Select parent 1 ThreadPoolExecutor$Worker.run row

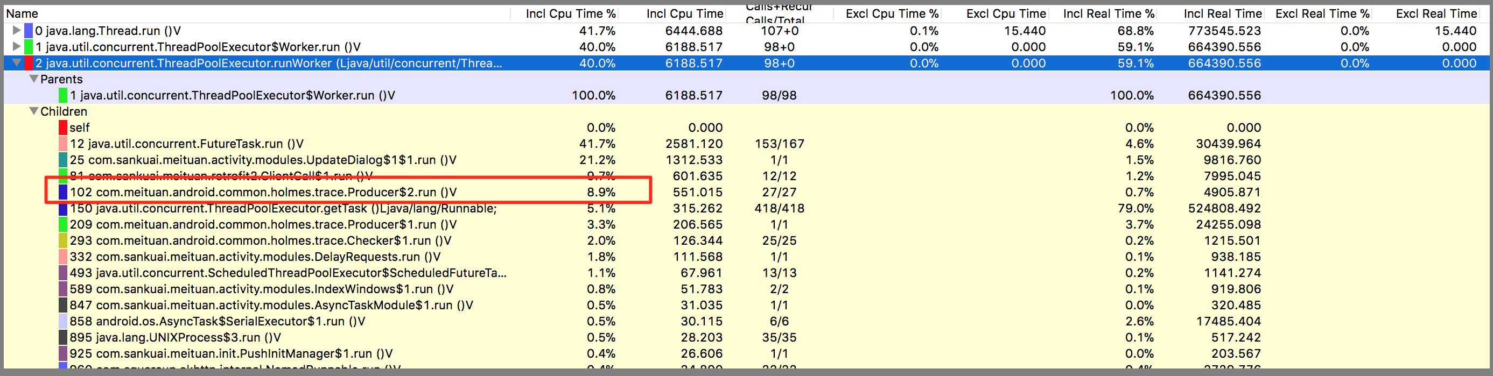point(746,95)
